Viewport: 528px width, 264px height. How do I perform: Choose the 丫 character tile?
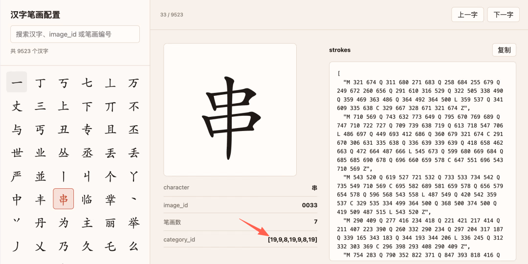tap(133, 176)
